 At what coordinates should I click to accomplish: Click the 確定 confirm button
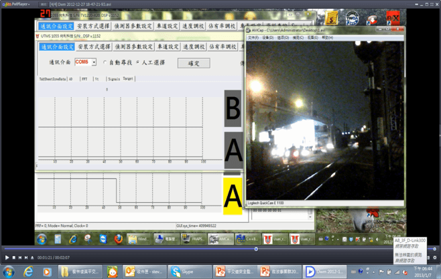coord(194,63)
